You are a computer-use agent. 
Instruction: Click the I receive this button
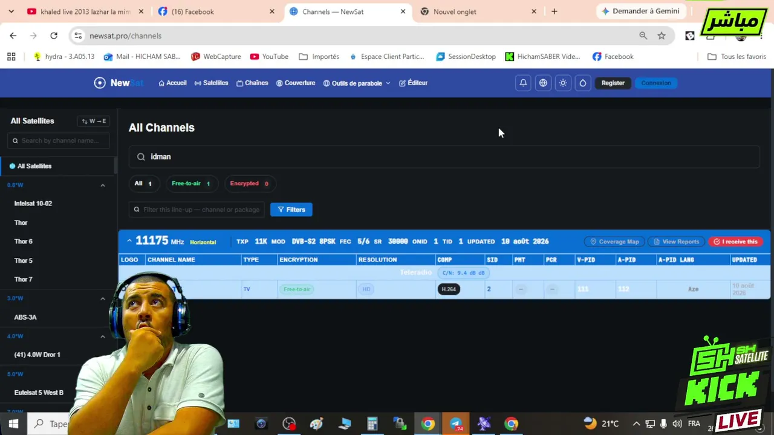[735, 242]
